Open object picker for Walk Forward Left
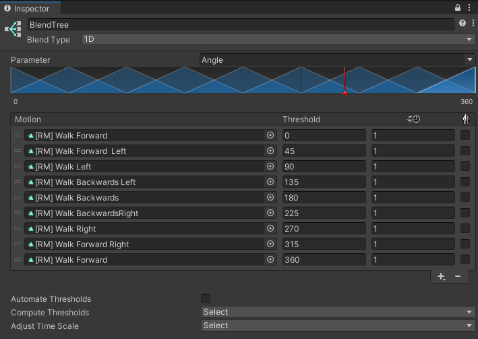The image size is (478, 339). click(x=270, y=151)
